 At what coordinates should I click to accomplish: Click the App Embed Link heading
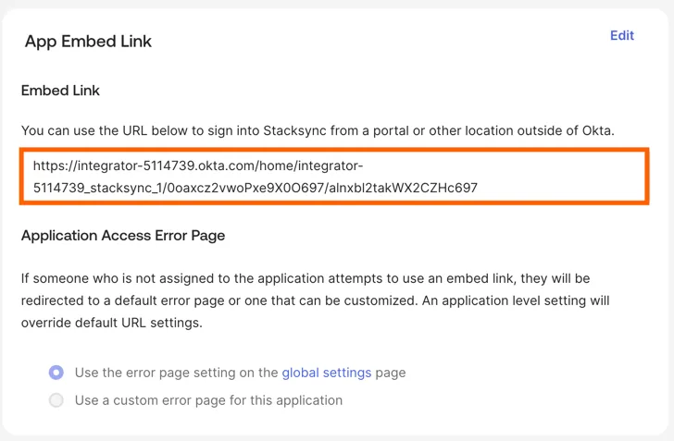coord(88,42)
